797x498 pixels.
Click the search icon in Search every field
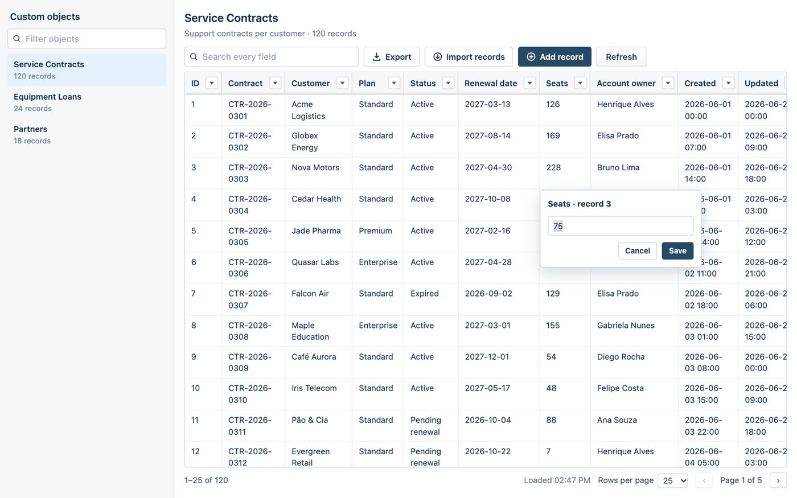coord(194,57)
